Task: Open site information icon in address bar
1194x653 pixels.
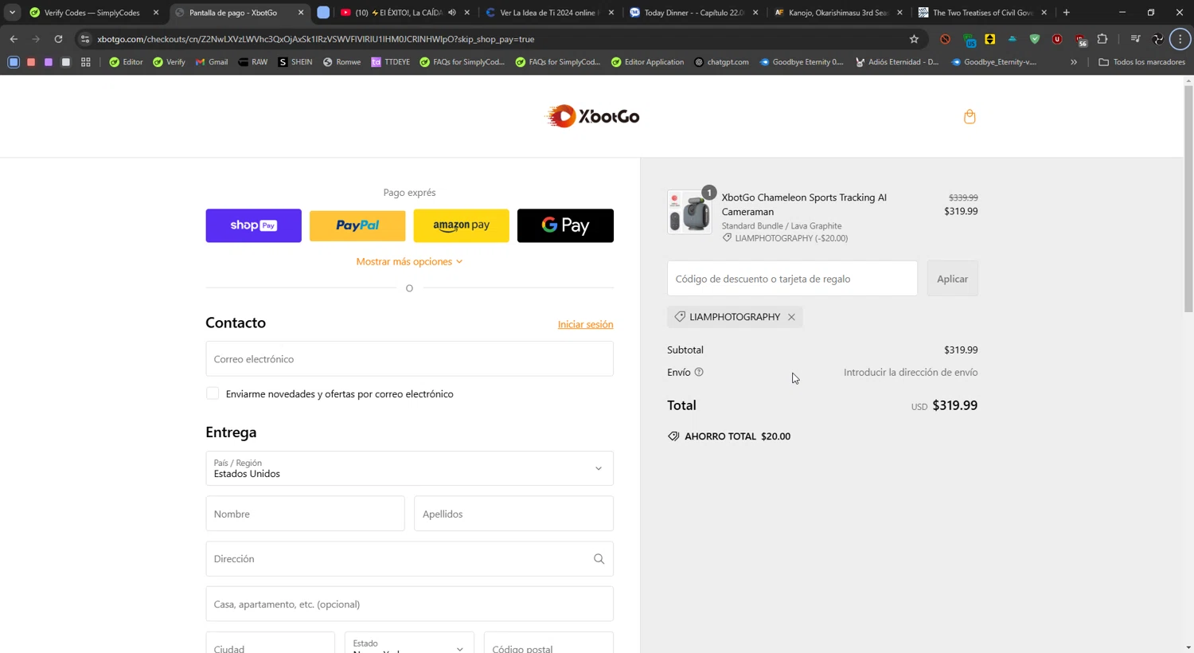Action: (85, 38)
